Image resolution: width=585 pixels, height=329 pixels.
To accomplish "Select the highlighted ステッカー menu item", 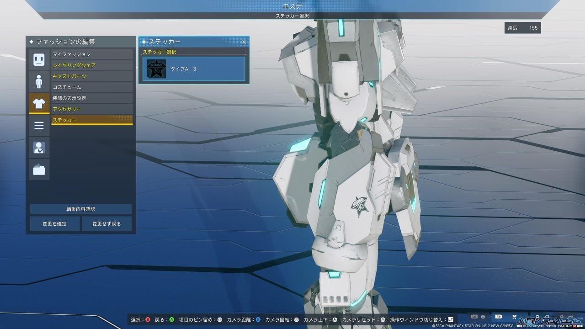I will point(92,120).
